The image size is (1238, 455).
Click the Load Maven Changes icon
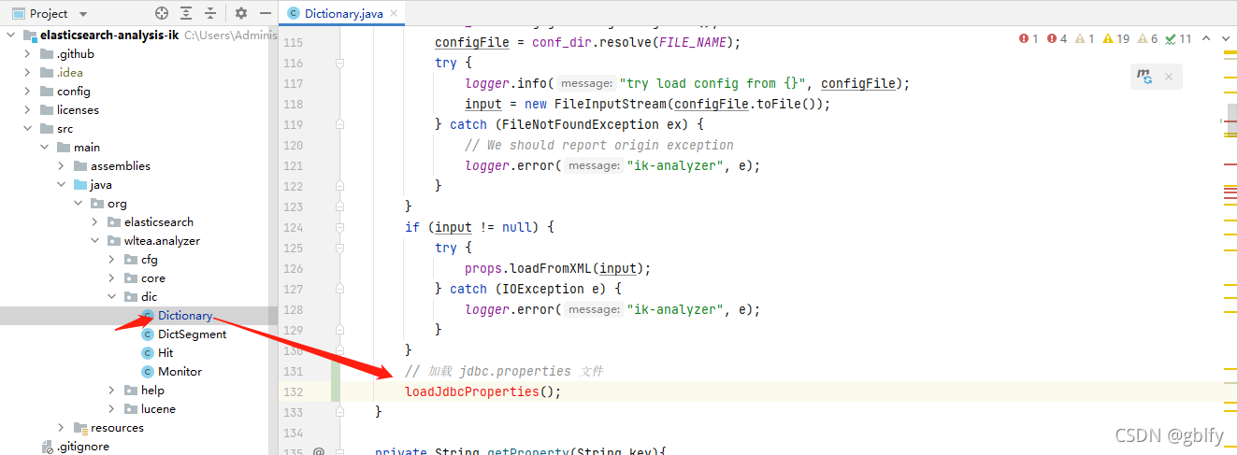pyautogui.click(x=1144, y=77)
